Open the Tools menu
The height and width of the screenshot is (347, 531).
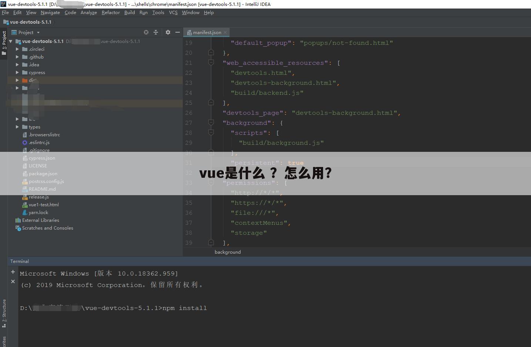pyautogui.click(x=158, y=12)
